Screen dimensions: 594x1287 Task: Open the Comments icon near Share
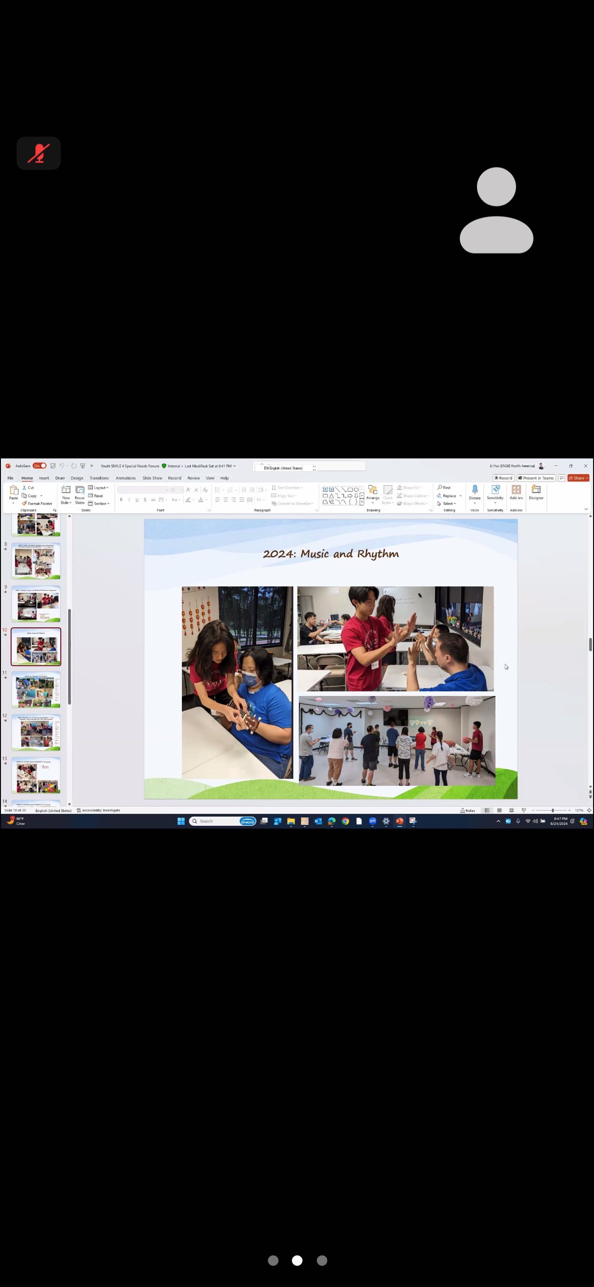pyautogui.click(x=562, y=478)
